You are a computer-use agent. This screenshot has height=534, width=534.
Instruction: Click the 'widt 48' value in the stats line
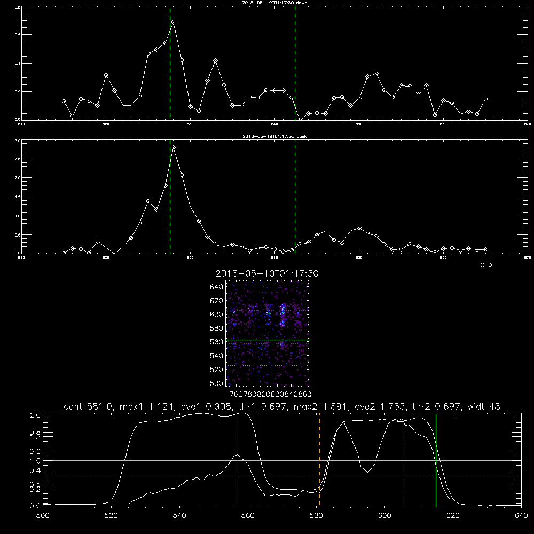484,406
